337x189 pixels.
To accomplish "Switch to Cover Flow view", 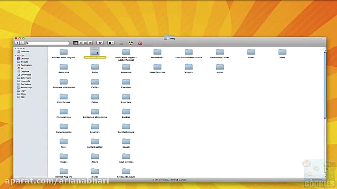I will tap(90, 43).
